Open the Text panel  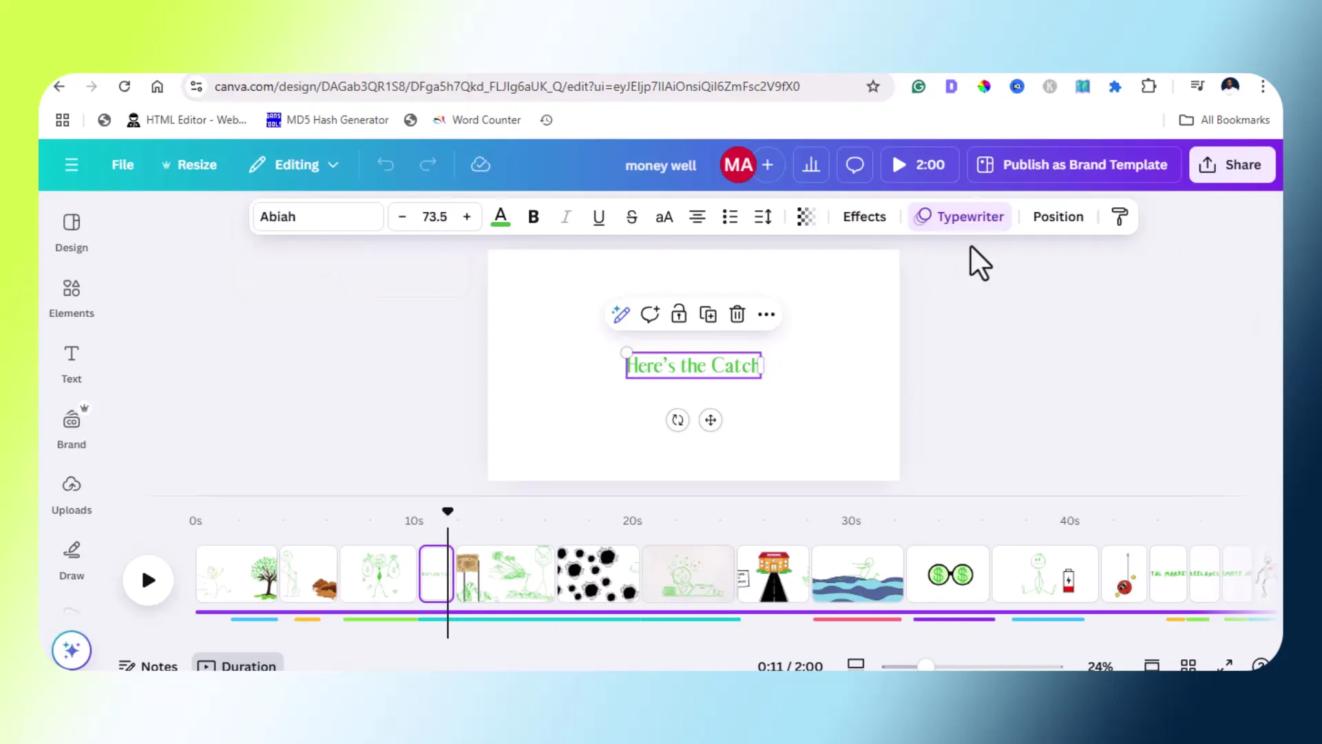(x=72, y=364)
